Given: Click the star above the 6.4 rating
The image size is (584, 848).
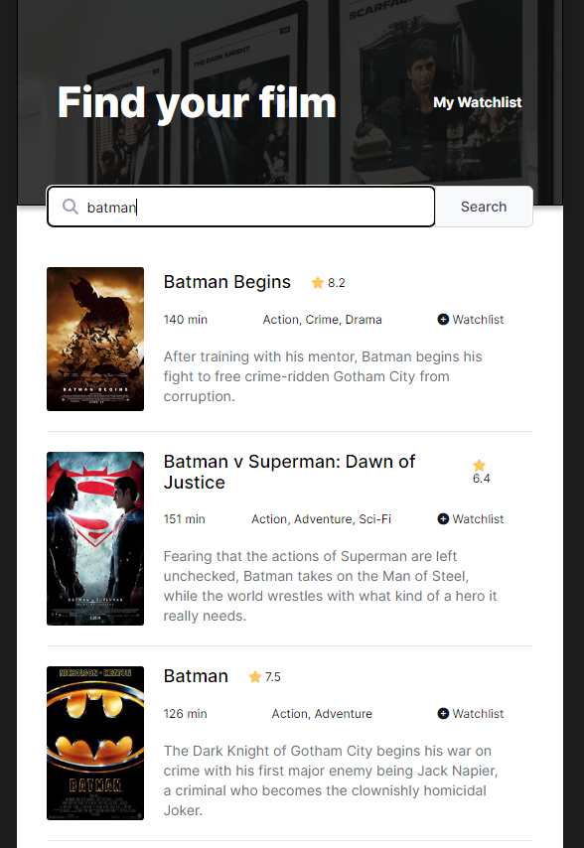Looking at the screenshot, I should [479, 465].
